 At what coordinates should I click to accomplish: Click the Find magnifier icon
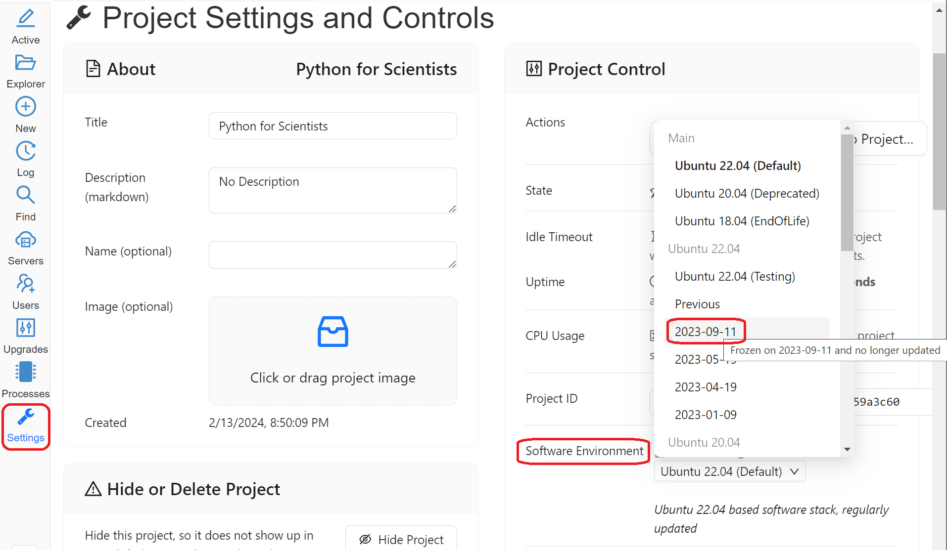tap(26, 195)
